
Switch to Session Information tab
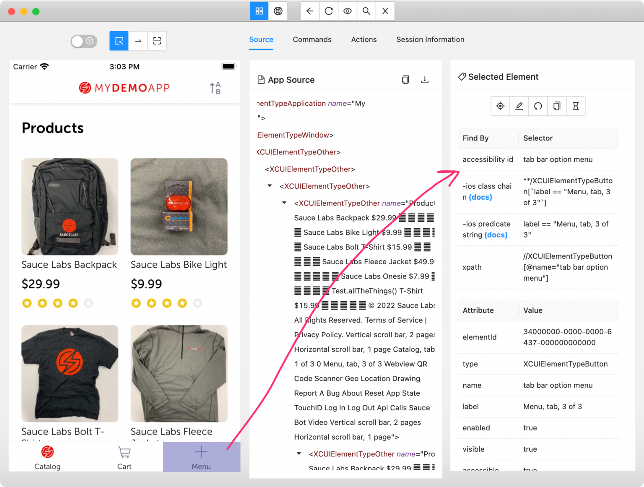(430, 39)
